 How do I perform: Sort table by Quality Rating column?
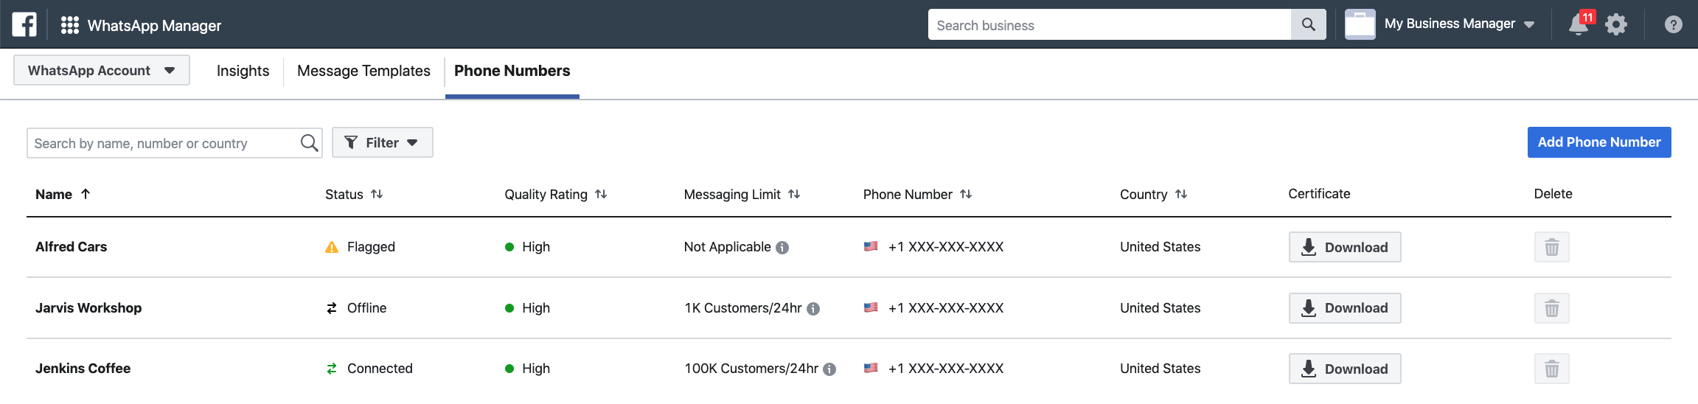coord(555,194)
